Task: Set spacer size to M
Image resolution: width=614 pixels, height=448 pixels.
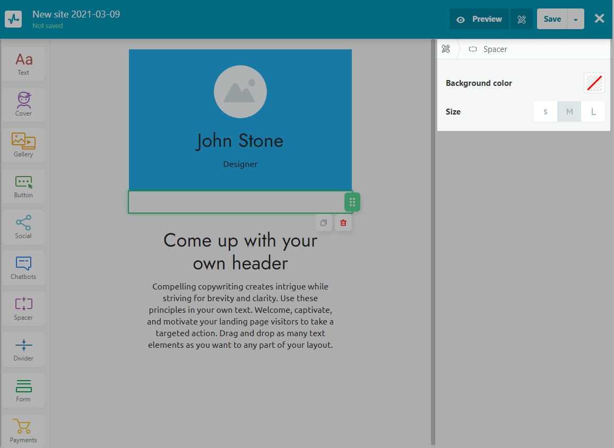Action: click(x=569, y=112)
